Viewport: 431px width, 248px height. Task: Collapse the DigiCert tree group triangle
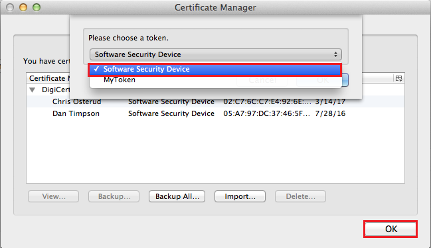pos(33,90)
